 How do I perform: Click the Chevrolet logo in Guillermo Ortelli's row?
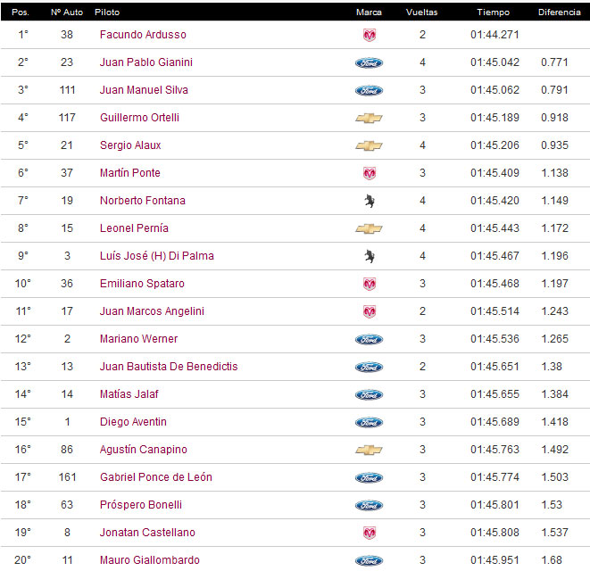(369, 118)
